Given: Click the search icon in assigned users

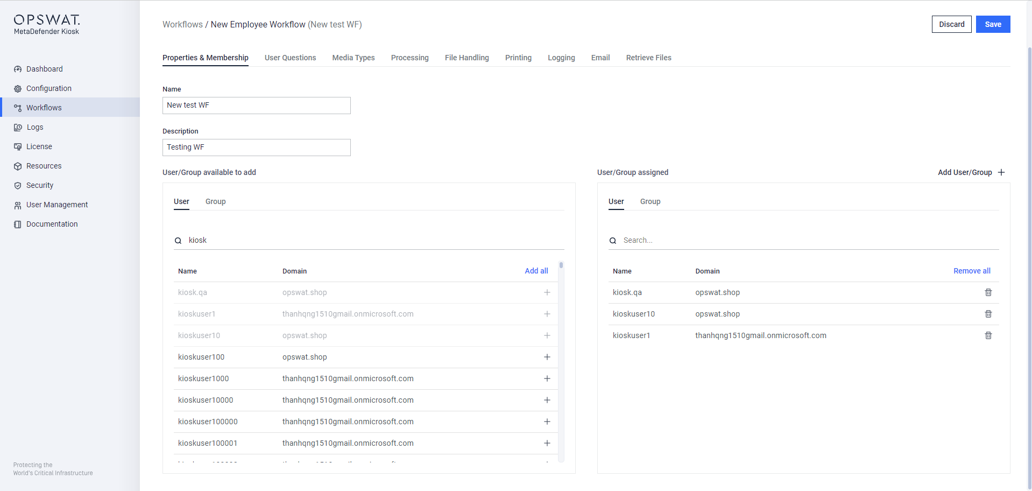Looking at the screenshot, I should point(613,241).
